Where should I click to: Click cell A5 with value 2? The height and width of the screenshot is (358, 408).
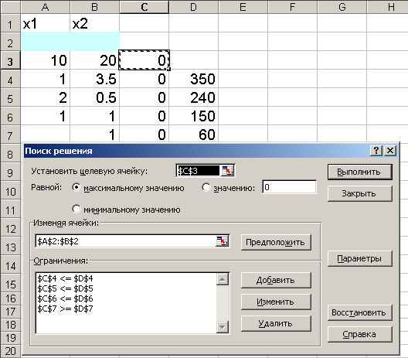point(46,97)
